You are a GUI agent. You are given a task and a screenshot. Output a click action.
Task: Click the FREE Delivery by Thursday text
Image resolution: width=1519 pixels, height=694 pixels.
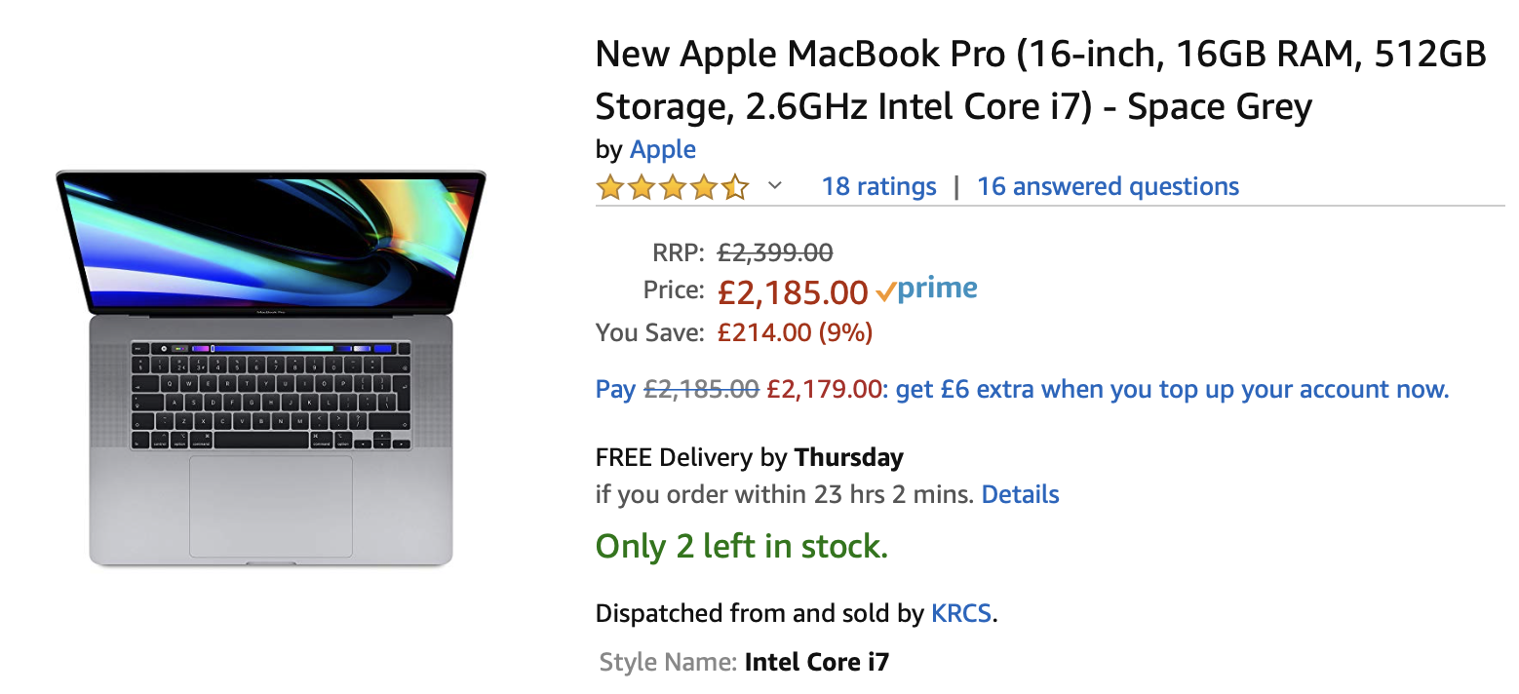tap(749, 457)
